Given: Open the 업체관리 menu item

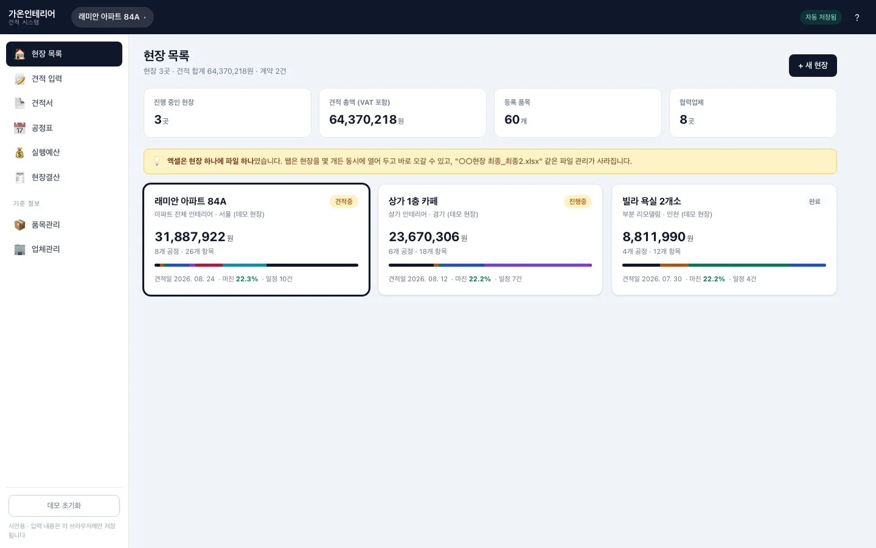Looking at the screenshot, I should click(x=64, y=250).
